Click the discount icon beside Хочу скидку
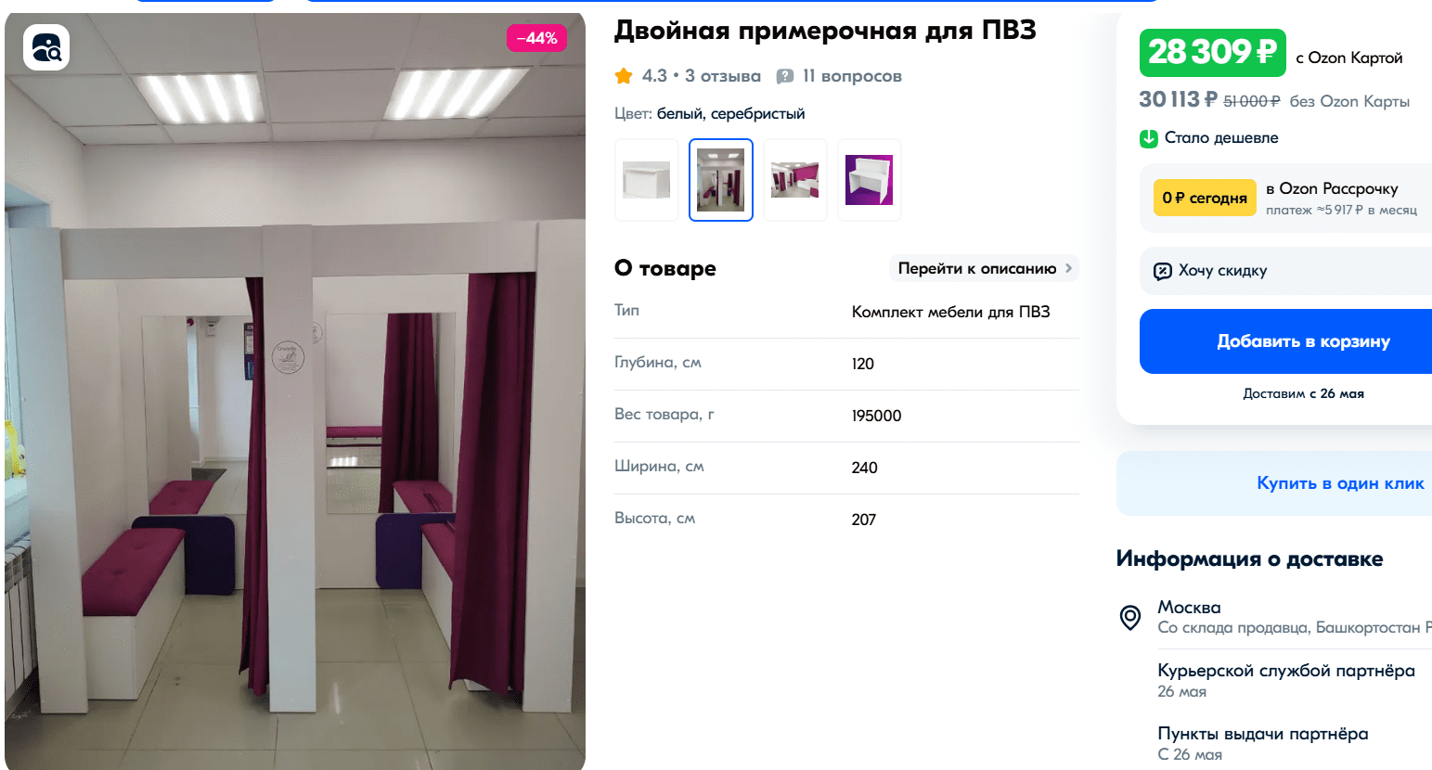The height and width of the screenshot is (770, 1432). [x=1163, y=271]
